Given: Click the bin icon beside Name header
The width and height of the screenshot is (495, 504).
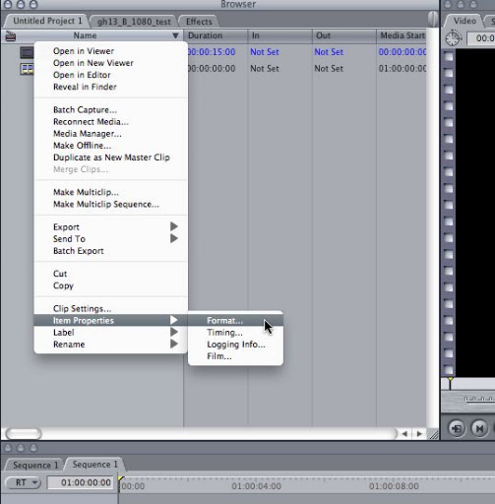Looking at the screenshot, I should coord(11,35).
